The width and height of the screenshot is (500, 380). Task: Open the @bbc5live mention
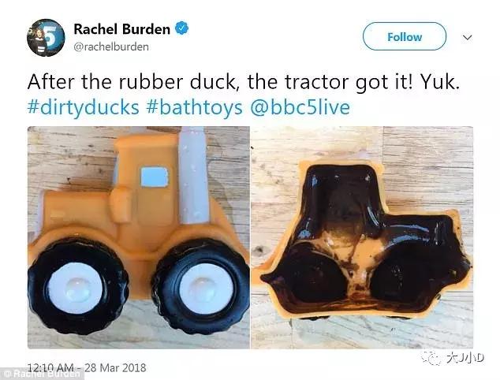pyautogui.click(x=300, y=107)
